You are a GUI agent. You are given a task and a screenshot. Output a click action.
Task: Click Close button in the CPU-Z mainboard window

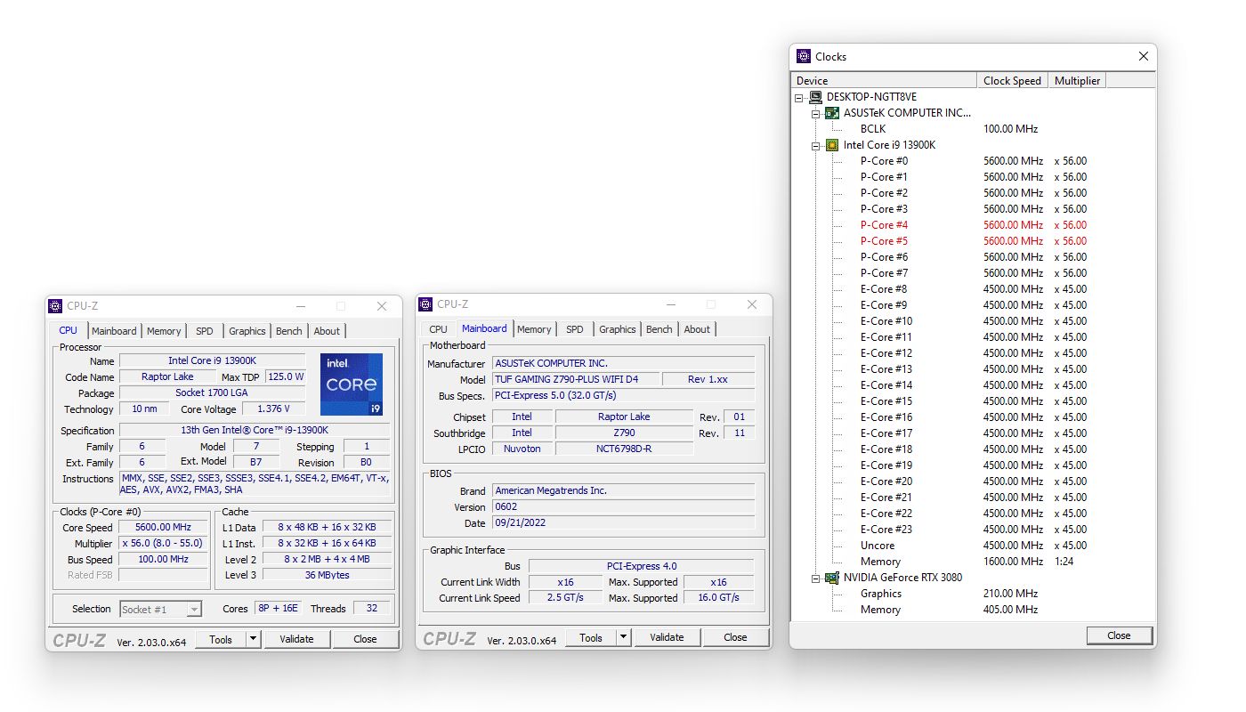[735, 637]
